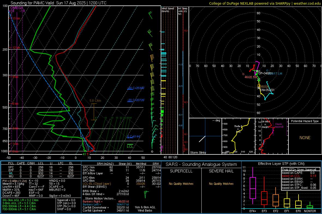Image resolution: width=322 pixels, height=214 pixels.
Task: Click the 0 C=6144' freezing level label
Action: [x=134, y=136]
